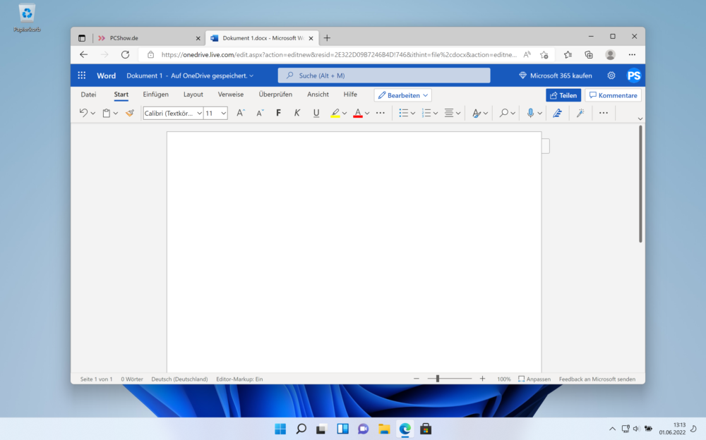Screen dimensions: 706x440
Task: Open the Layout ribbon tab
Action: point(193,94)
